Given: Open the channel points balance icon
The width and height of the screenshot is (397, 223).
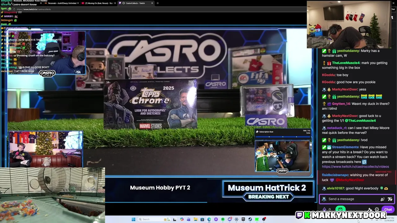Looking at the screenshot, I should coord(324,209).
